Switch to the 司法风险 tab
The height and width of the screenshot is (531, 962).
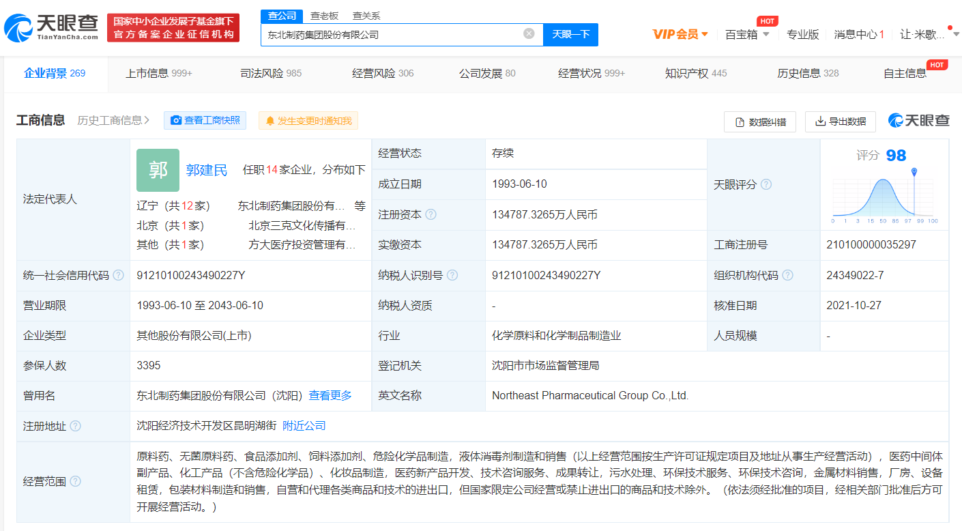(x=270, y=73)
